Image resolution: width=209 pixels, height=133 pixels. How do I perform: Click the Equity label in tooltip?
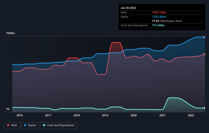click(124, 17)
